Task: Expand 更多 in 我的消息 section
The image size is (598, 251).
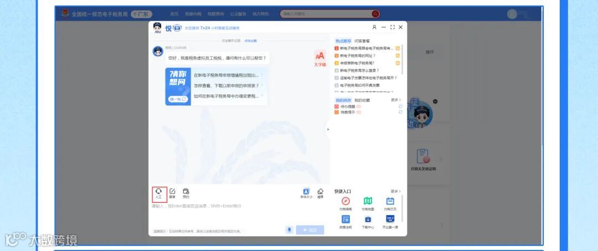Action: [x=395, y=100]
